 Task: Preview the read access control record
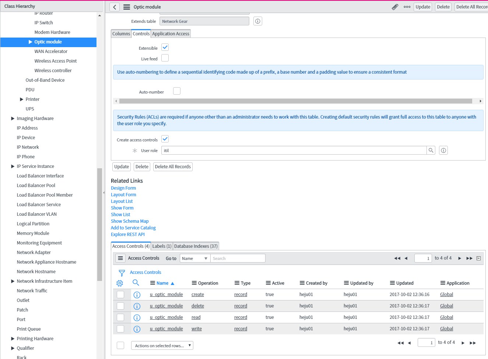(x=137, y=318)
